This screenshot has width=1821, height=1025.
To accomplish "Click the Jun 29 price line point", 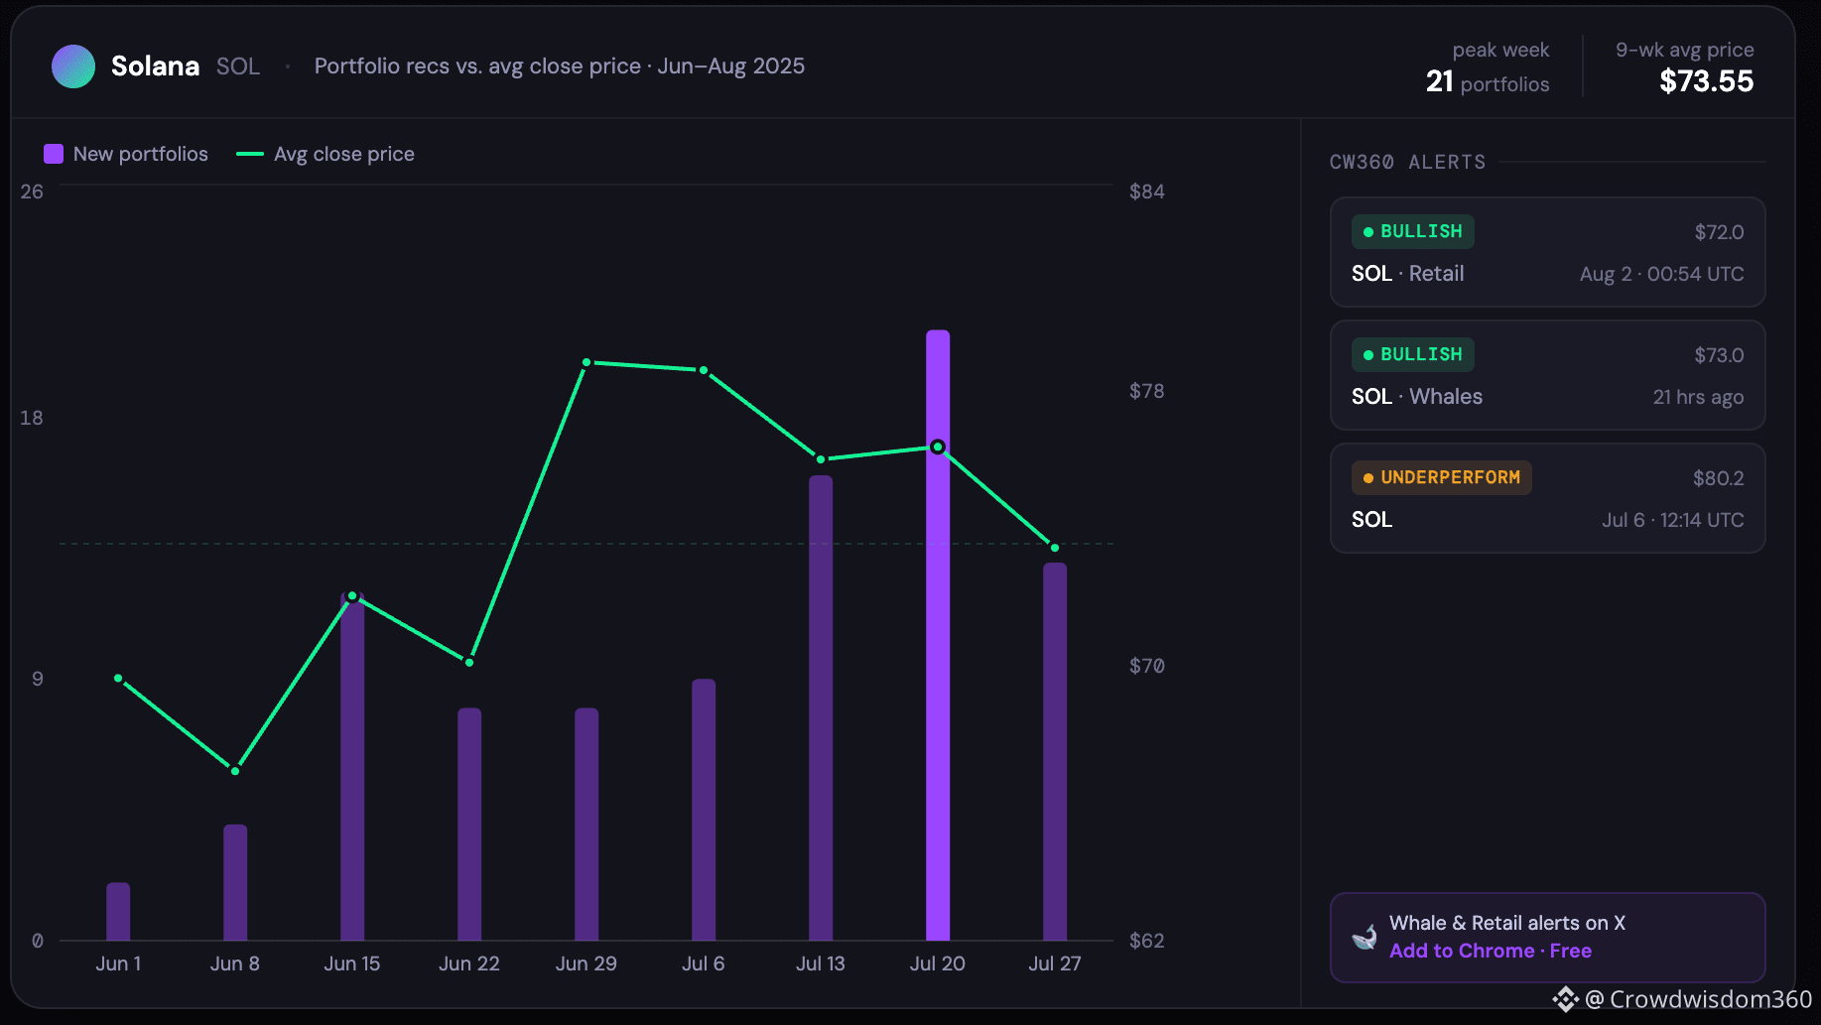I will [586, 363].
